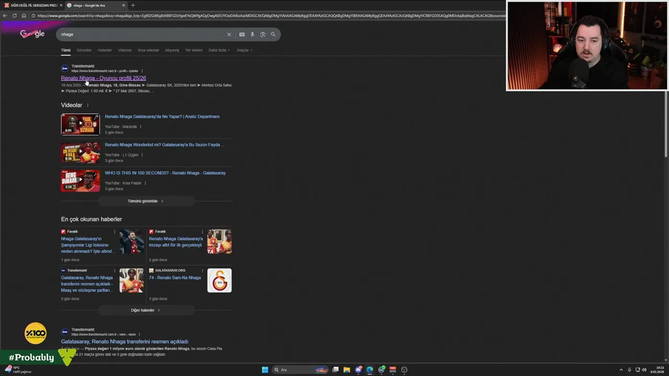Open options for the L1 Üçgen video

pos(142,155)
